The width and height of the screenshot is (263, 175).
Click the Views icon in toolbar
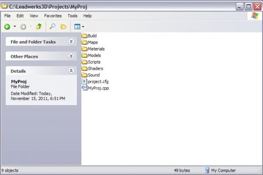(77, 26)
